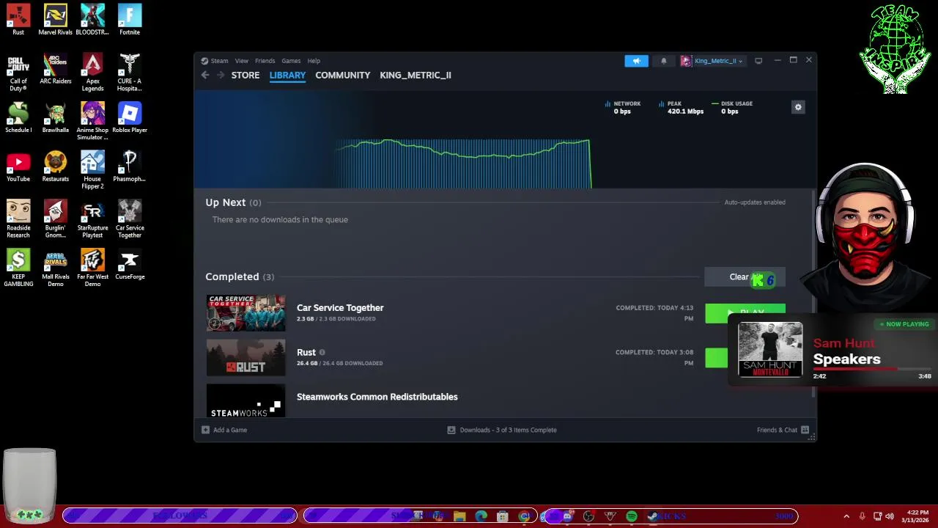Select the Roblox Player desktop icon
The width and height of the screenshot is (938, 528).
[x=130, y=118]
